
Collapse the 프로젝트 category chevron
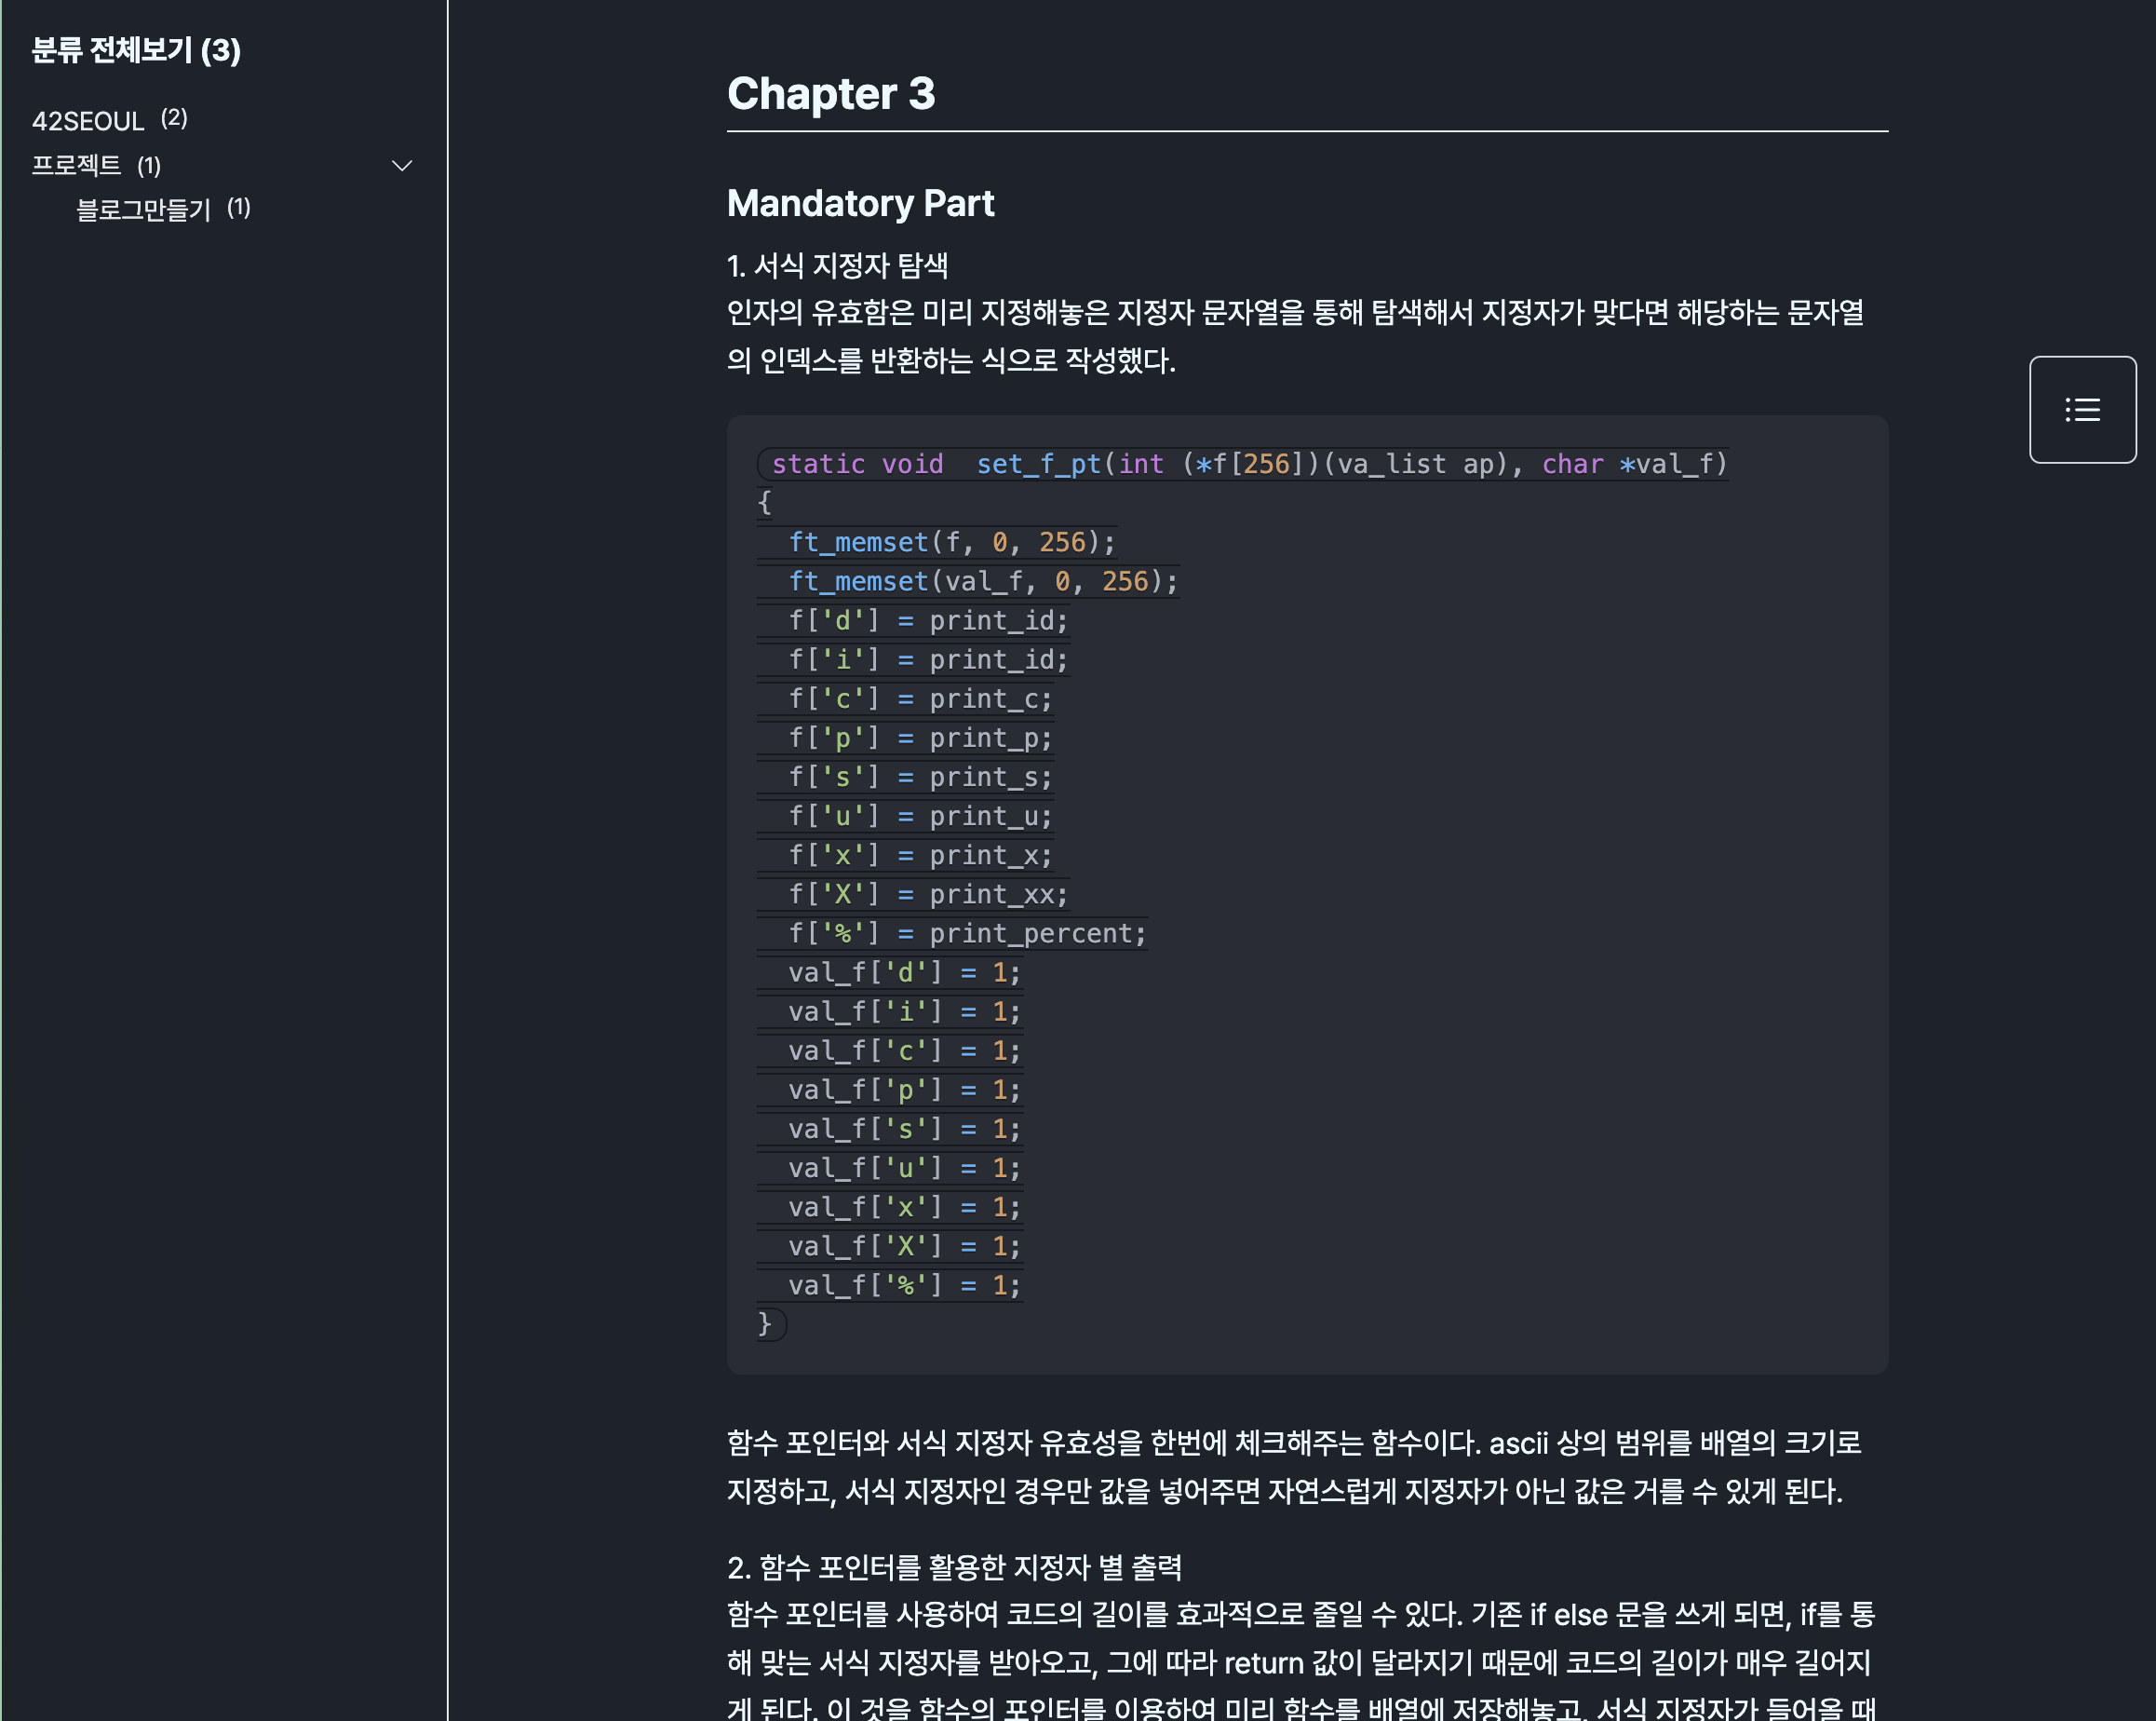point(402,166)
